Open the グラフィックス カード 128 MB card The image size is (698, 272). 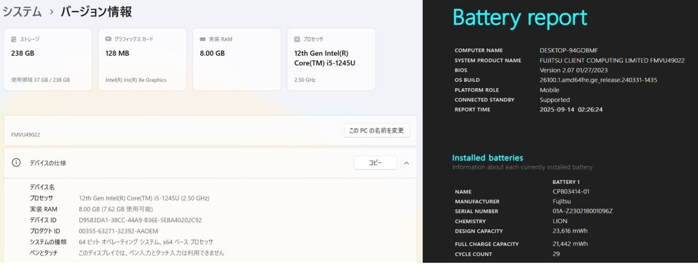[x=143, y=59]
